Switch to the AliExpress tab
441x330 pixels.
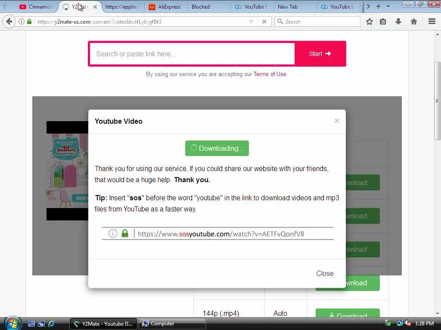pos(165,7)
